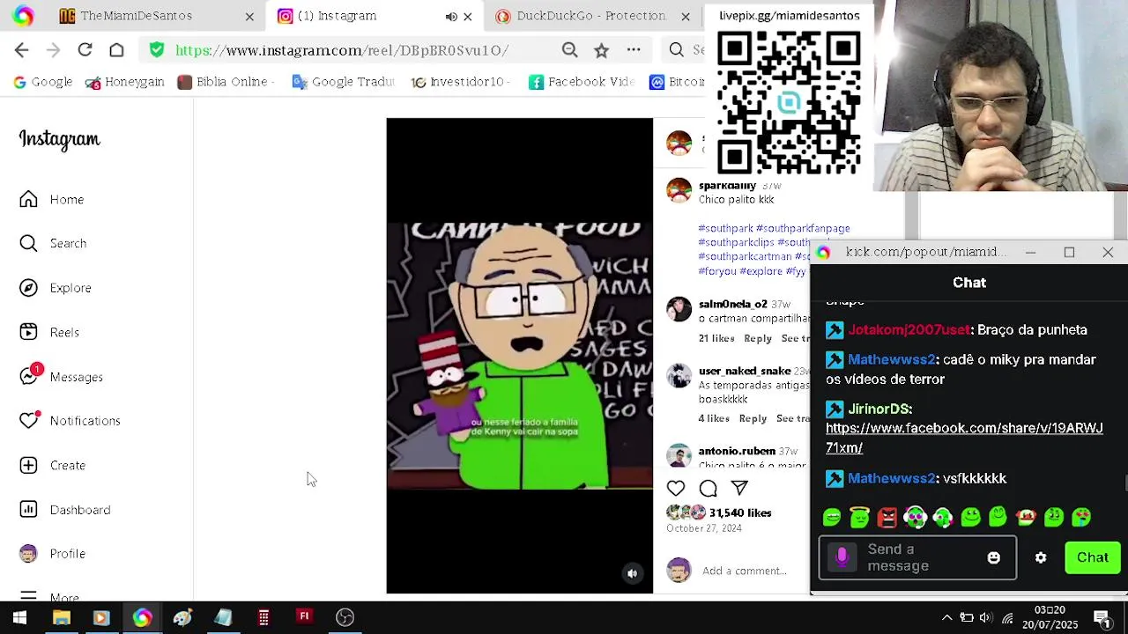The height and width of the screenshot is (634, 1128).
Task: Go to Explore in Instagram sidebar
Action: (x=55, y=288)
